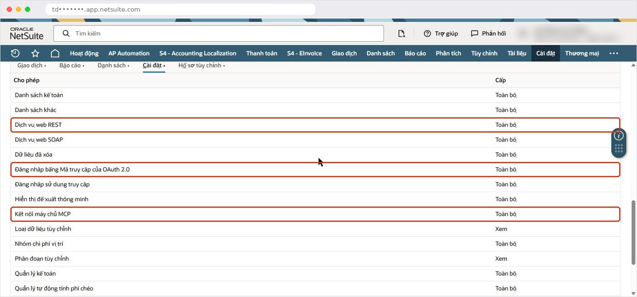Viewport: 637px width, 297px height.
Task: Switch to Hồ sơ tùy chỉnh subtab
Action: [202, 65]
